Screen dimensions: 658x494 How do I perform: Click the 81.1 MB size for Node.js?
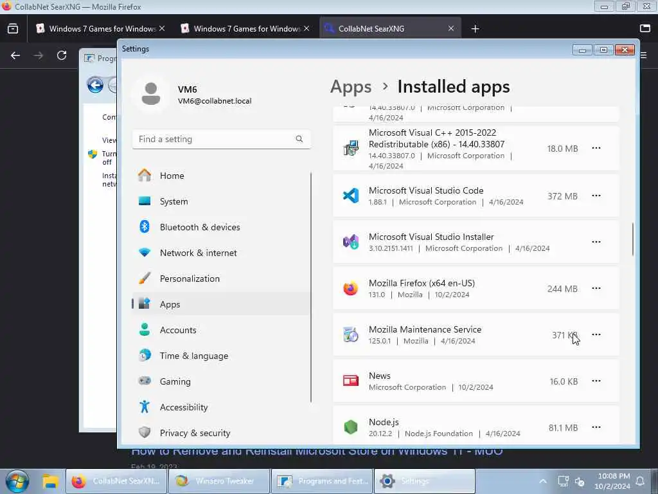[563, 428]
